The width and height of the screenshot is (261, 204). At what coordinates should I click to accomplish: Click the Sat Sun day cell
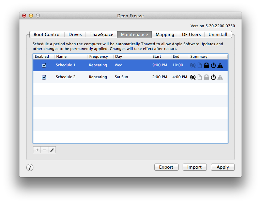pyautogui.click(x=121, y=77)
